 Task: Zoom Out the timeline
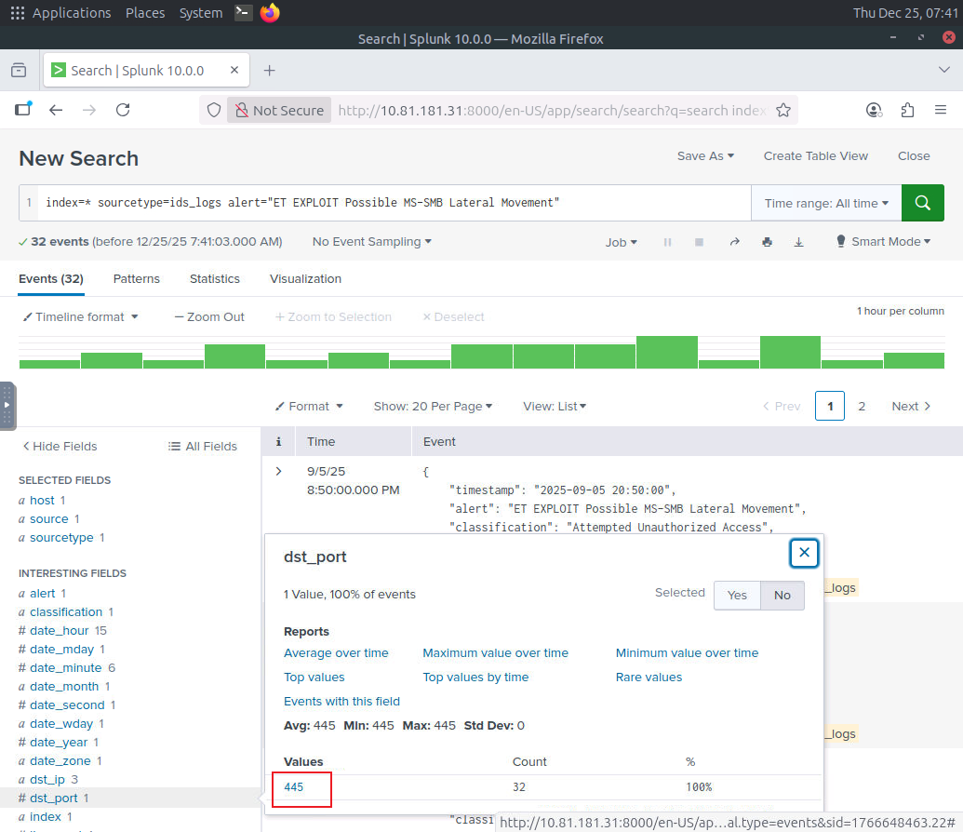[209, 317]
